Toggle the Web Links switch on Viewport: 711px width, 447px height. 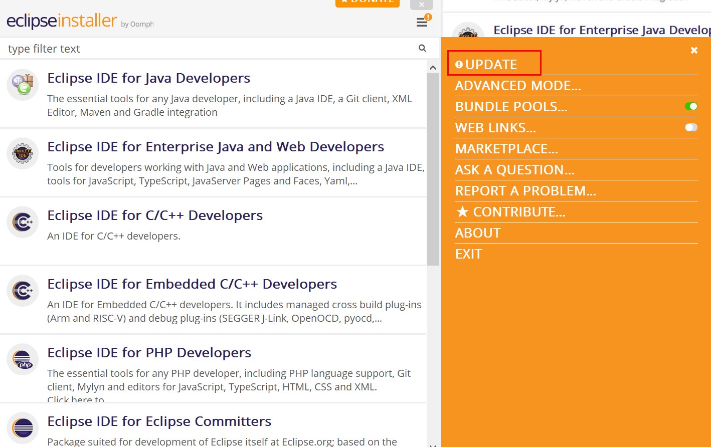[x=691, y=127]
